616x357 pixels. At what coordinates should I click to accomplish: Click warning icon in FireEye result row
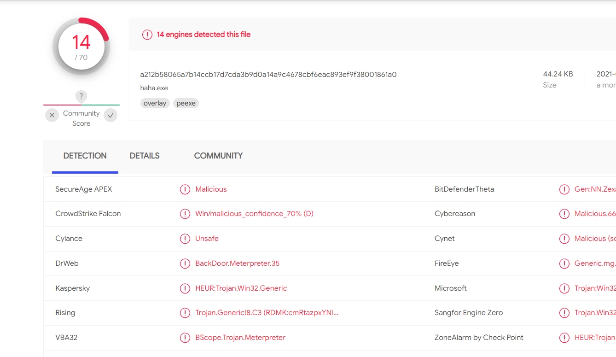[x=564, y=263]
